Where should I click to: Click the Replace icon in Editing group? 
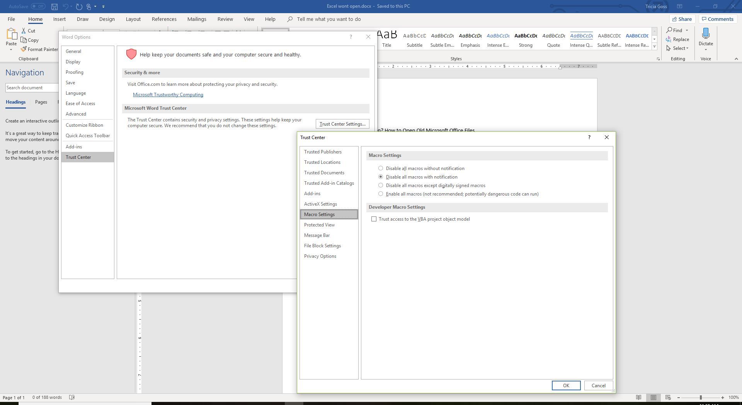[x=669, y=39]
